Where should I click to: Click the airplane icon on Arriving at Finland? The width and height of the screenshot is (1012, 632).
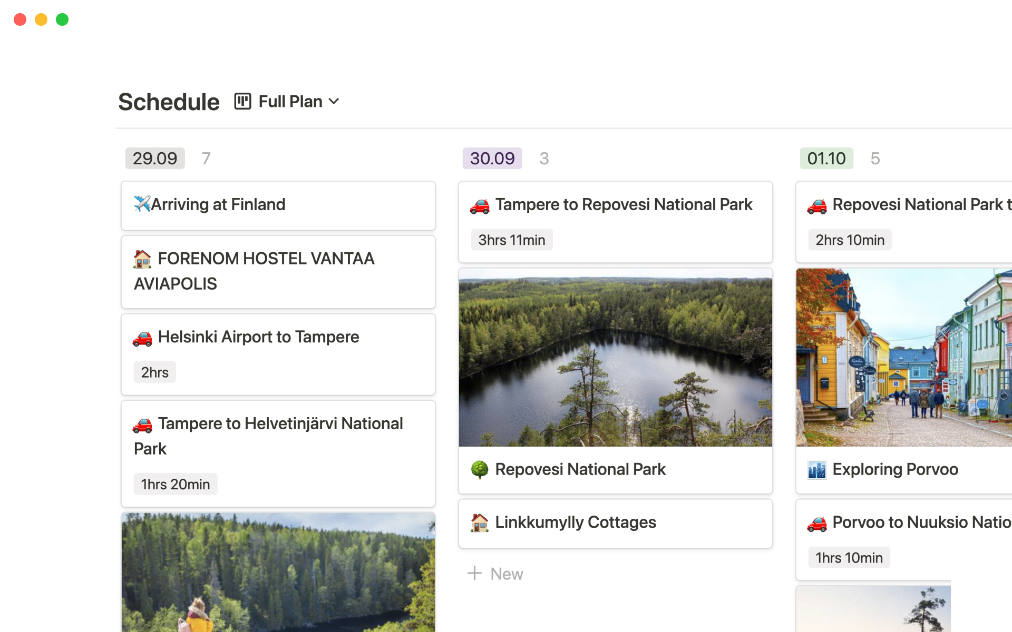(x=142, y=204)
